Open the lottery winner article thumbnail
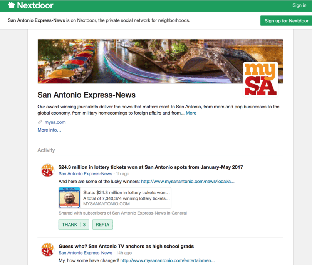This screenshot has width=312, height=265. 69,198
